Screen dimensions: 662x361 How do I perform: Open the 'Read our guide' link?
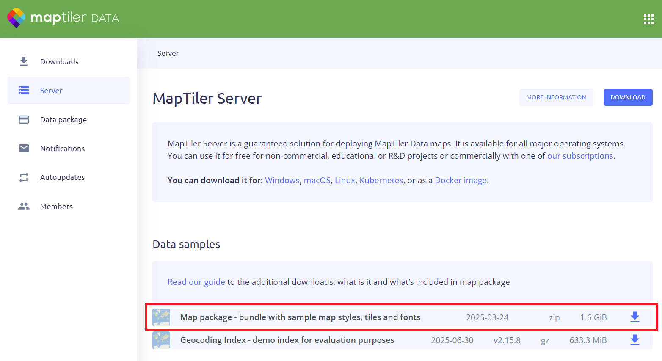point(196,282)
